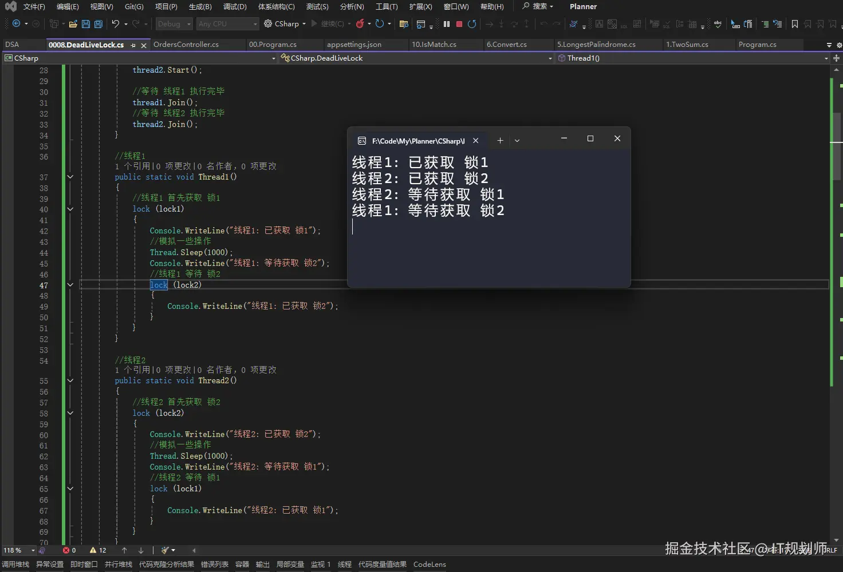Click the 搜索 search button

tap(538, 6)
